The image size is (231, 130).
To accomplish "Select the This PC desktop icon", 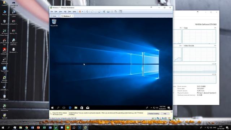I will (4, 13).
